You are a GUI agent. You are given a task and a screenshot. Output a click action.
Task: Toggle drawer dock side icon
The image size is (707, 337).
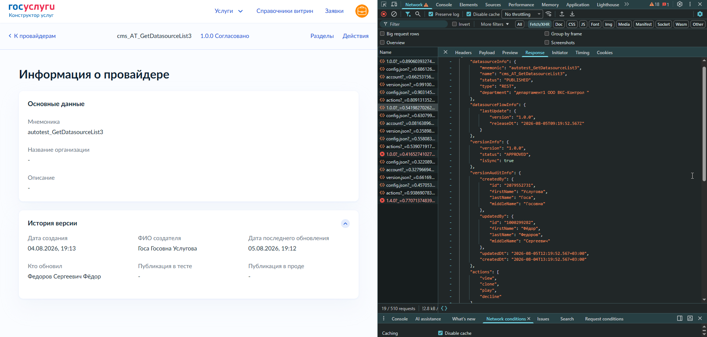tap(680, 318)
